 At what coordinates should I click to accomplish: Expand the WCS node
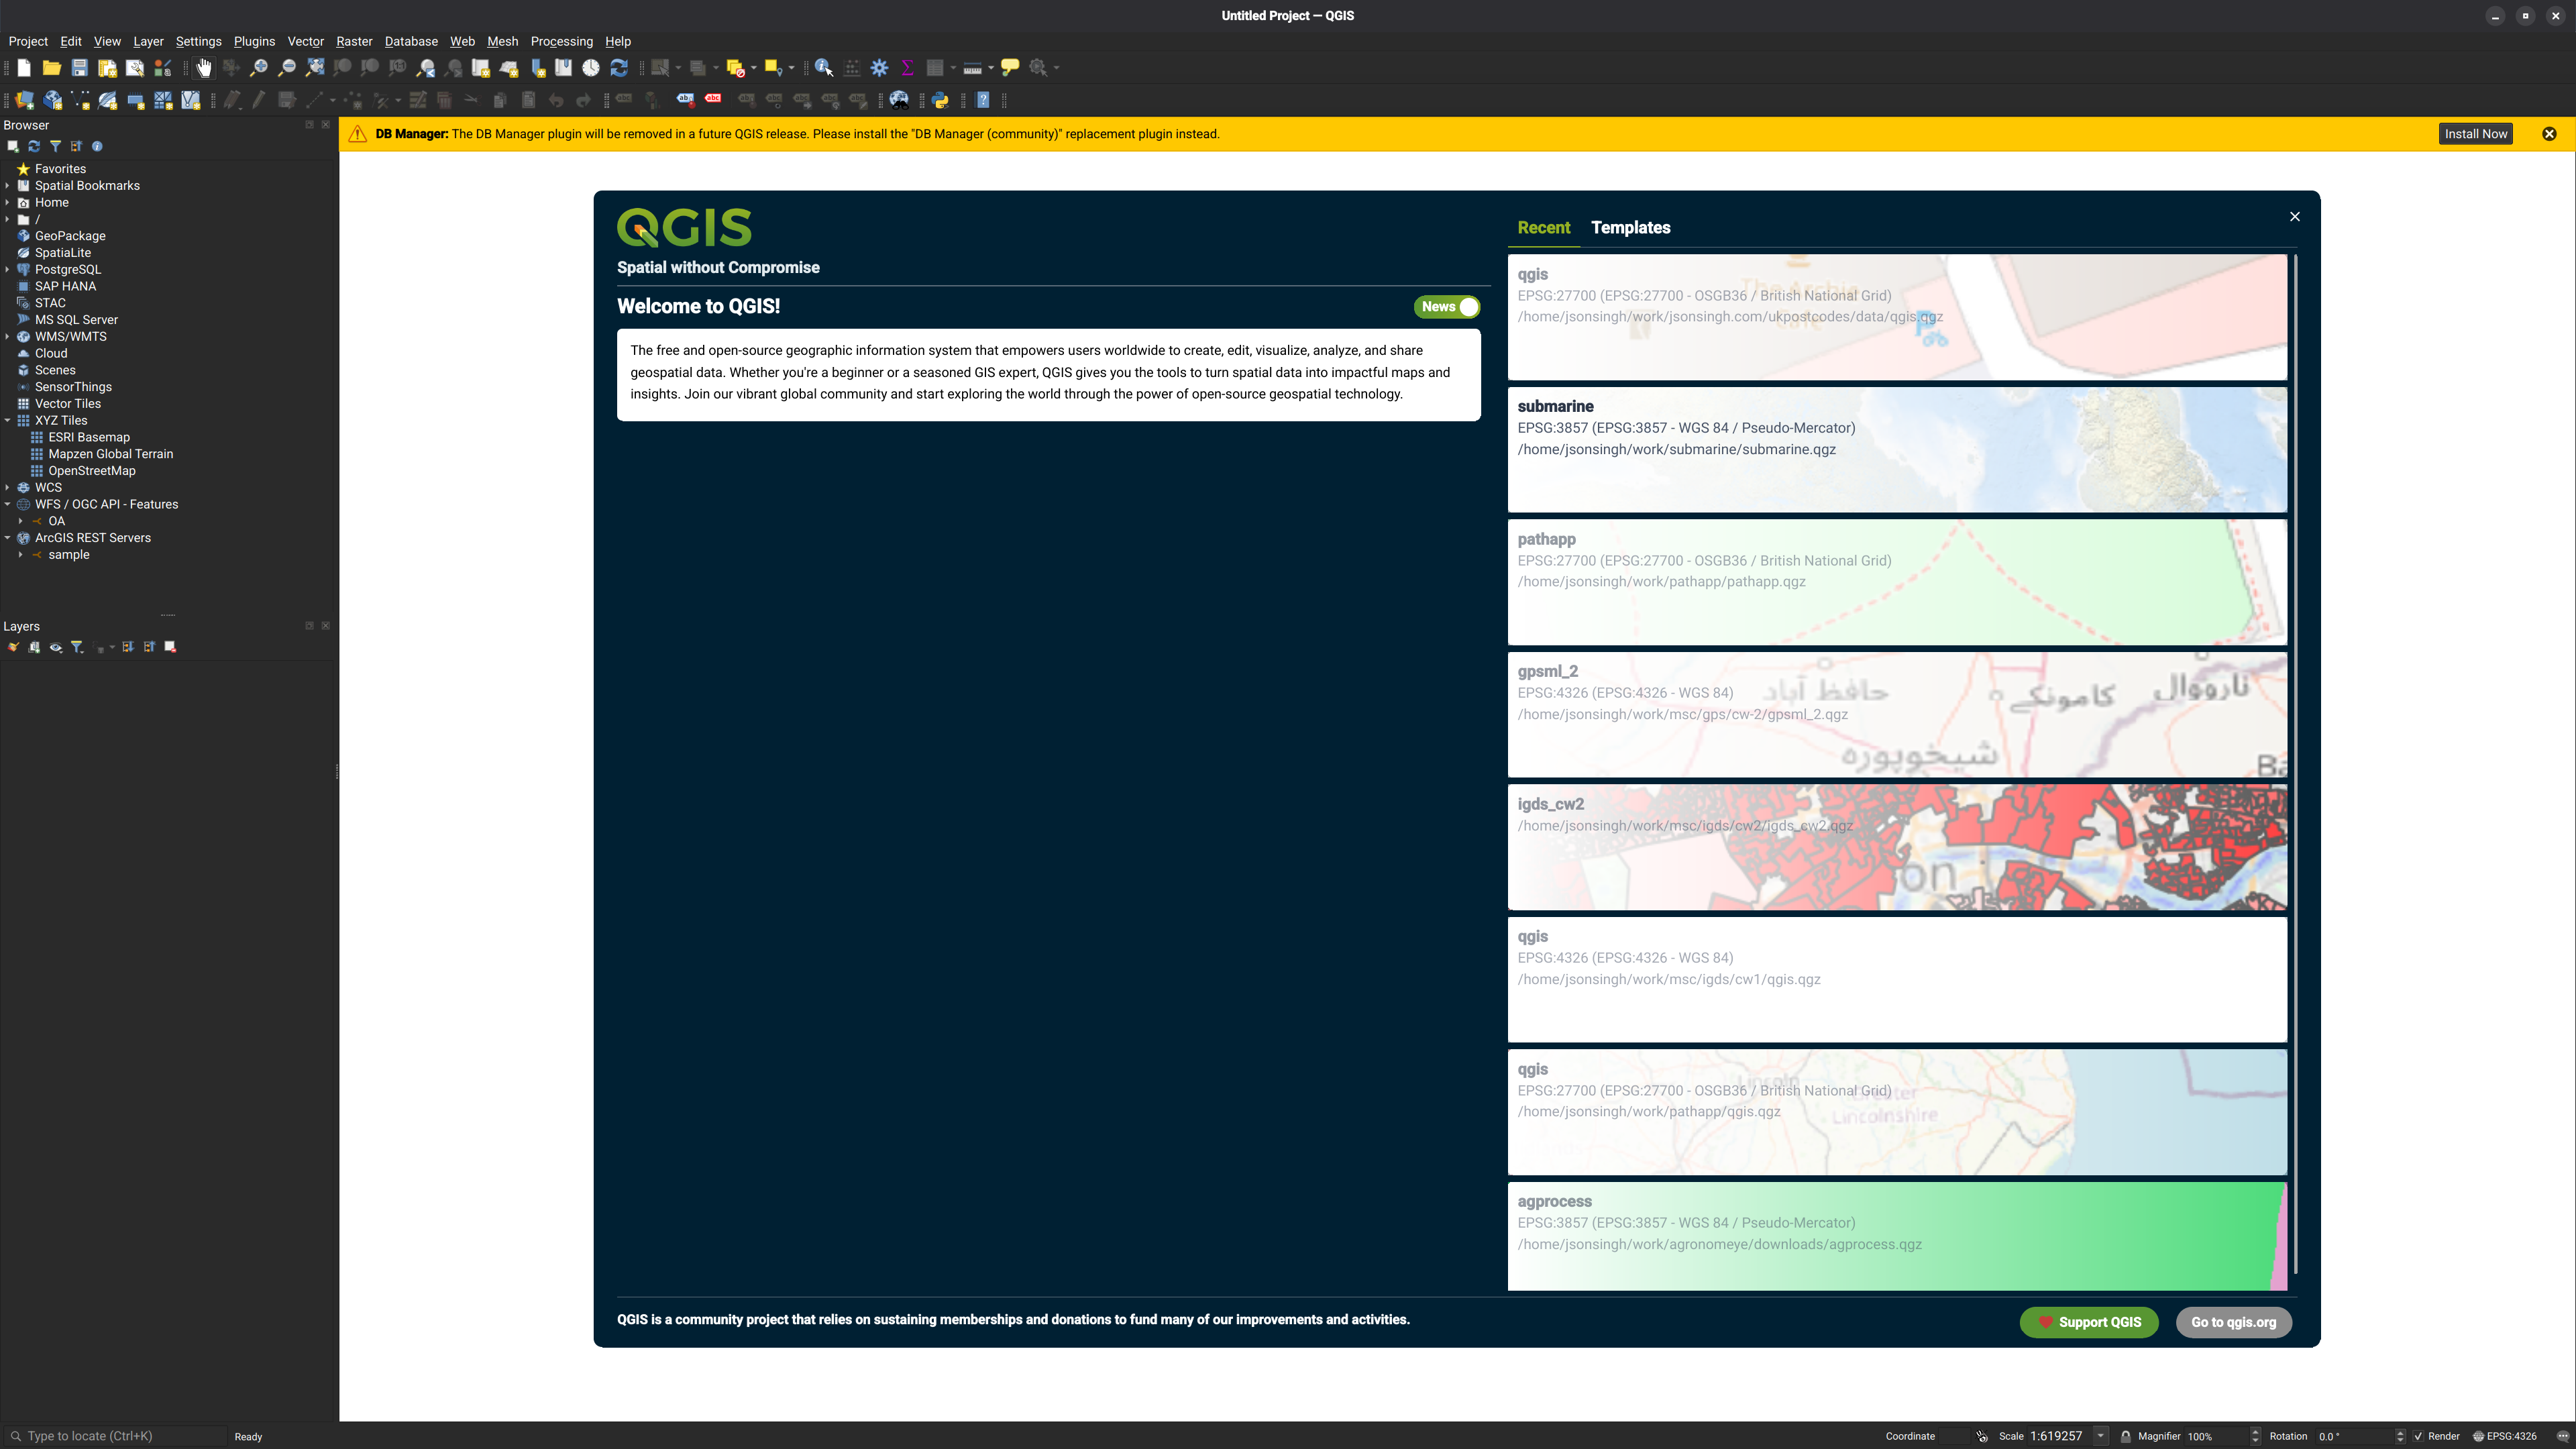(7, 488)
